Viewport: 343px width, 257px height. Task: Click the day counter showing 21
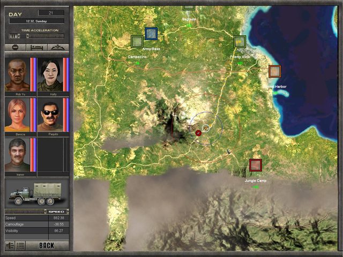click(x=51, y=13)
